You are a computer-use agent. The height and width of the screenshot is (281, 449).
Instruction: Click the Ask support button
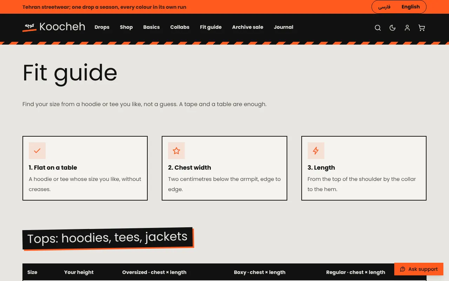click(x=419, y=269)
